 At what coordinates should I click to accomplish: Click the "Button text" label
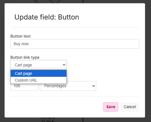[x=21, y=36]
